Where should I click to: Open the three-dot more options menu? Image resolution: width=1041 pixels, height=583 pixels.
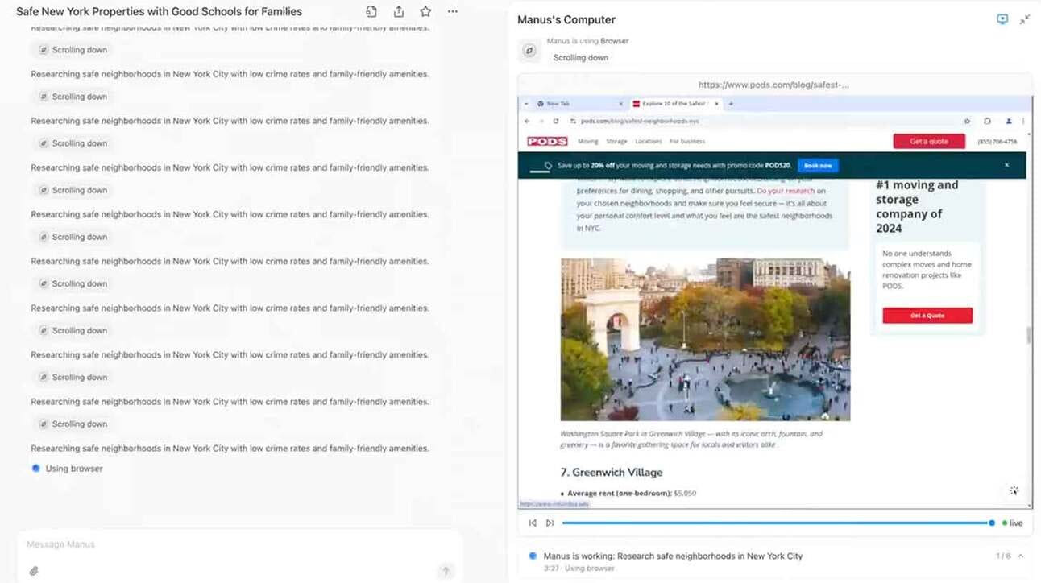(x=453, y=12)
